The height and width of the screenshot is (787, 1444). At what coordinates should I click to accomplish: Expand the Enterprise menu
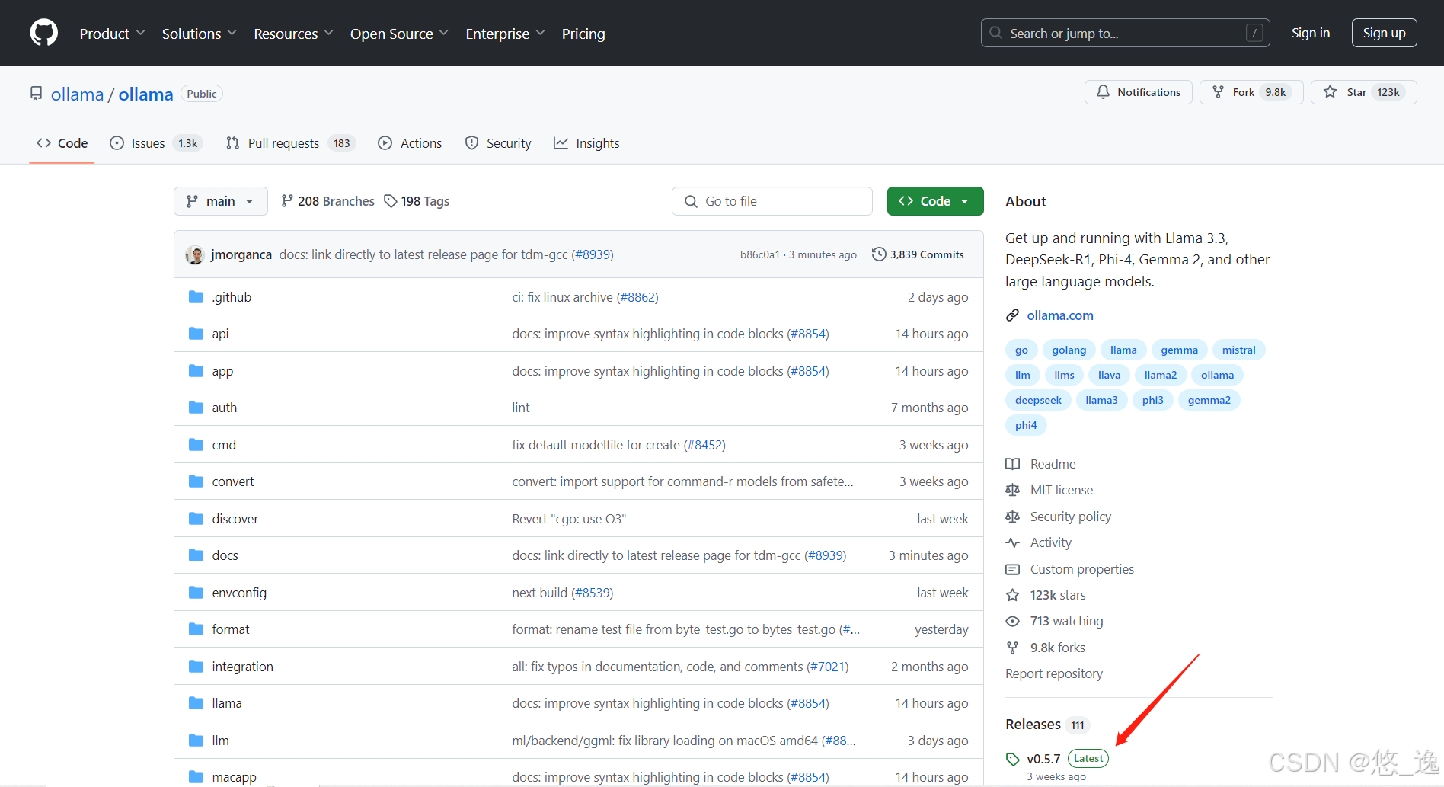click(505, 34)
